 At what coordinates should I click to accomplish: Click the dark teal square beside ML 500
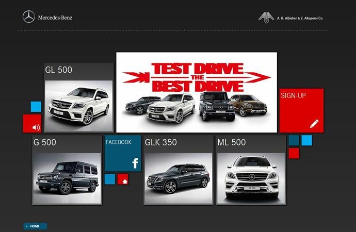point(294,140)
